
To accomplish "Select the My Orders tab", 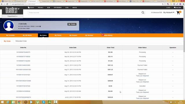I will click(x=43, y=35).
